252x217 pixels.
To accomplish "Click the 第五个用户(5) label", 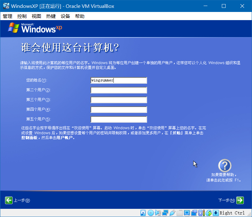I will [x=39, y=119].
